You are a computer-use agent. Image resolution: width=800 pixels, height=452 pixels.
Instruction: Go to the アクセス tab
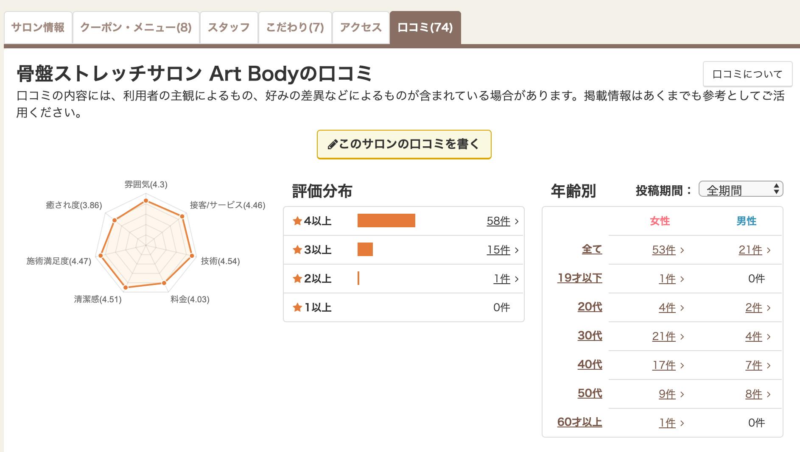click(361, 28)
